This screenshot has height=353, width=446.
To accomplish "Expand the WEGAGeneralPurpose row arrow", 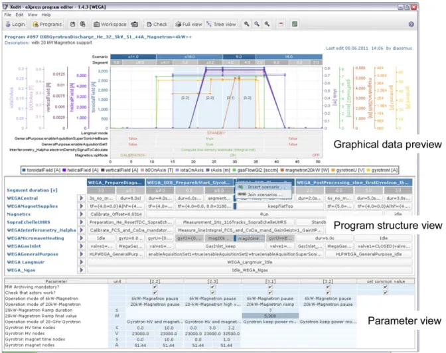I will pyautogui.click(x=82, y=254).
